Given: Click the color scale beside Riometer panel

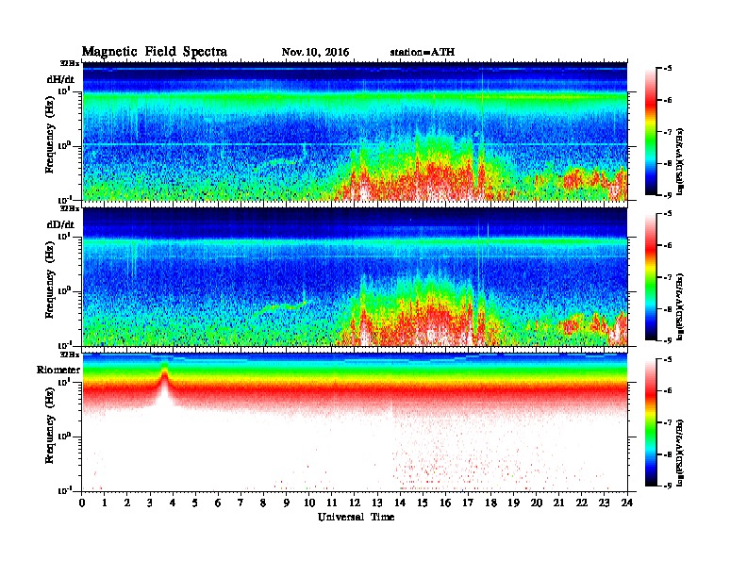Looking at the screenshot, I should point(651,422).
